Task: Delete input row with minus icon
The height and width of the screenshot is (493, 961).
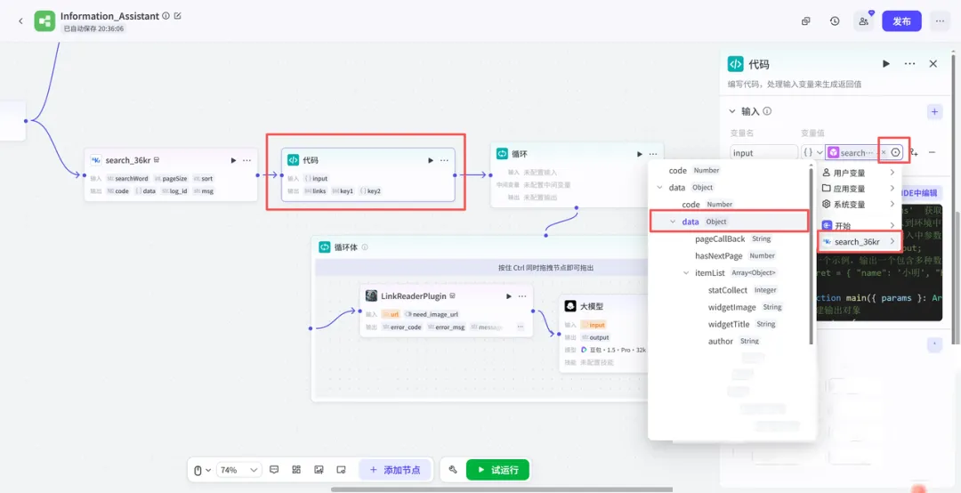Action: click(933, 153)
